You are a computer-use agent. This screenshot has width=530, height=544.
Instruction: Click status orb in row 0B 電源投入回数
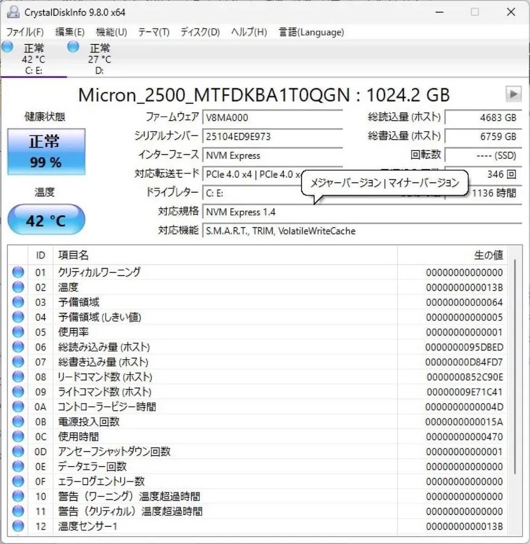click(18, 421)
